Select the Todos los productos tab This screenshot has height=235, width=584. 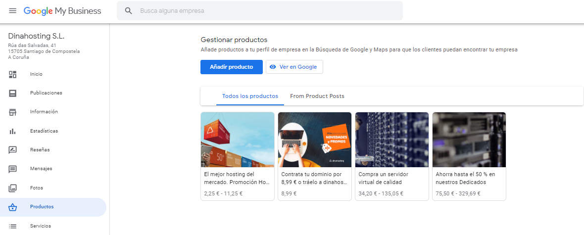point(250,96)
